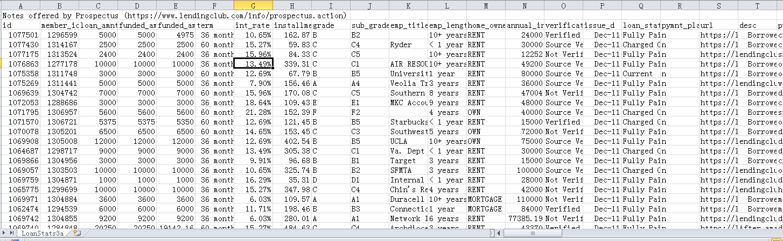This screenshot has height=241, width=783.
Task: Select column P header
Action: (602, 5)
